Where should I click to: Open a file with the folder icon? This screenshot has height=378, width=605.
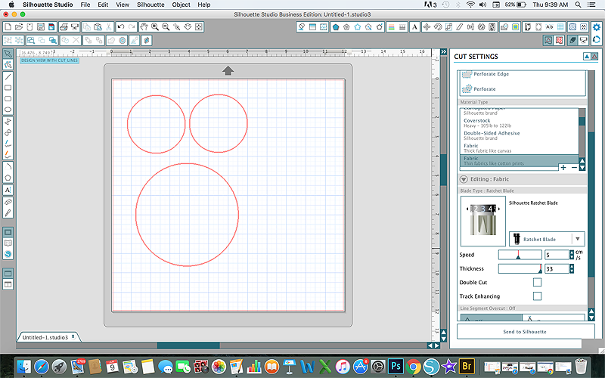pos(18,27)
